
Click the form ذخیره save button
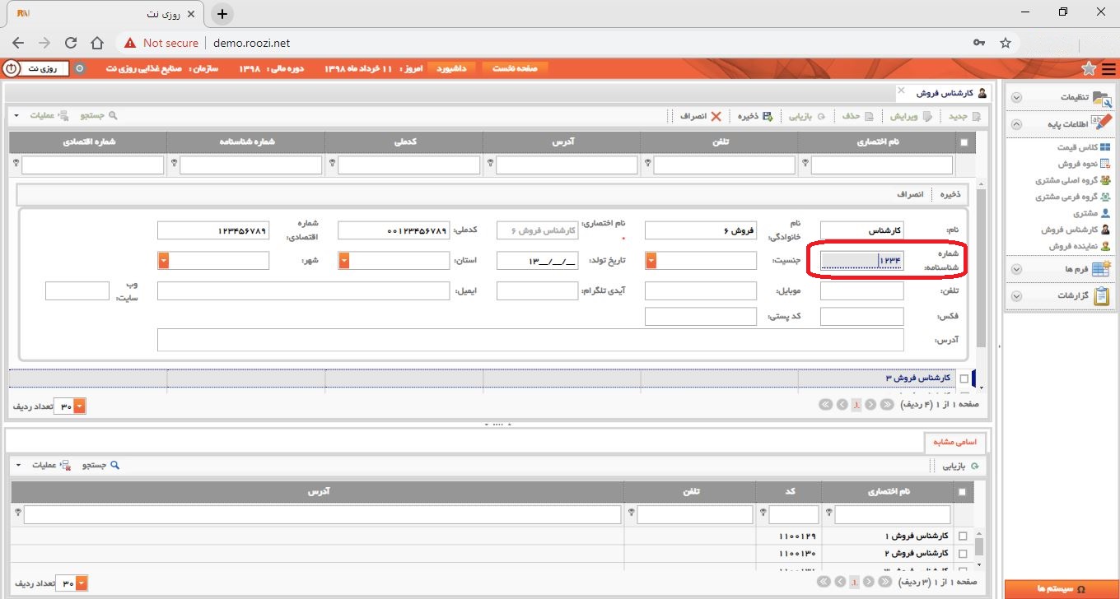pos(950,195)
